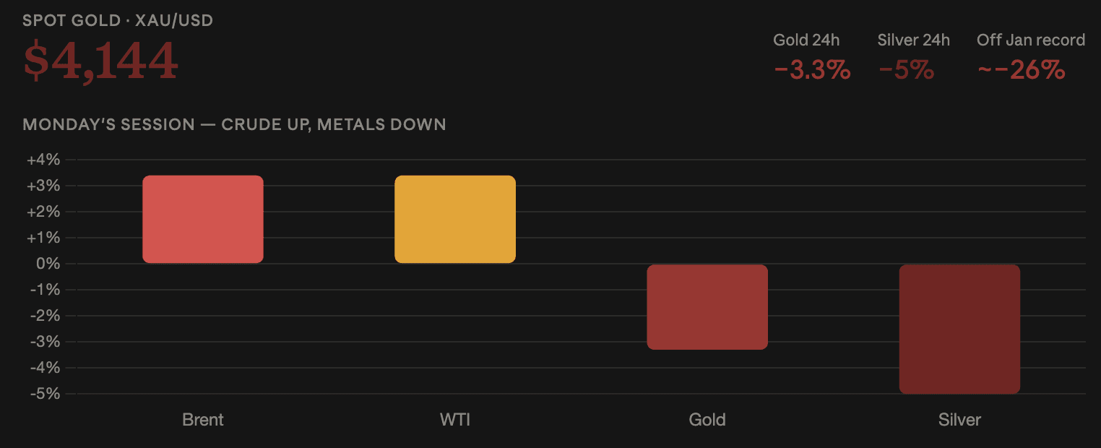This screenshot has height=448, width=1101.
Task: Click the 0% y-axis tick label
Action: (x=49, y=264)
